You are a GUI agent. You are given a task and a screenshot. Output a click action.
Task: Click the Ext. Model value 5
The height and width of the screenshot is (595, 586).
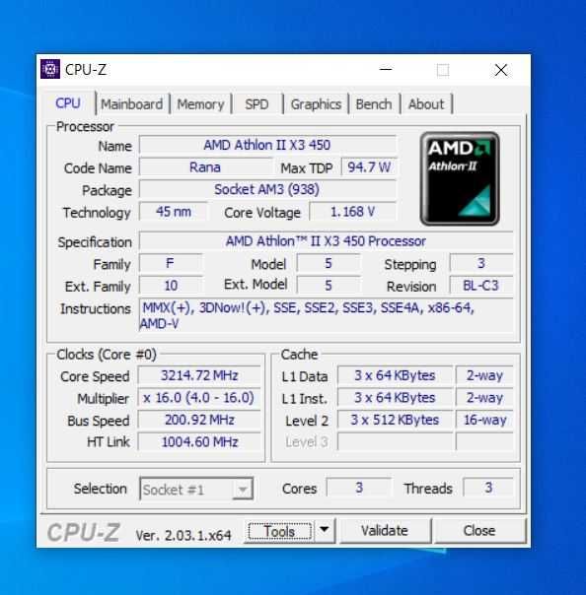pos(329,286)
